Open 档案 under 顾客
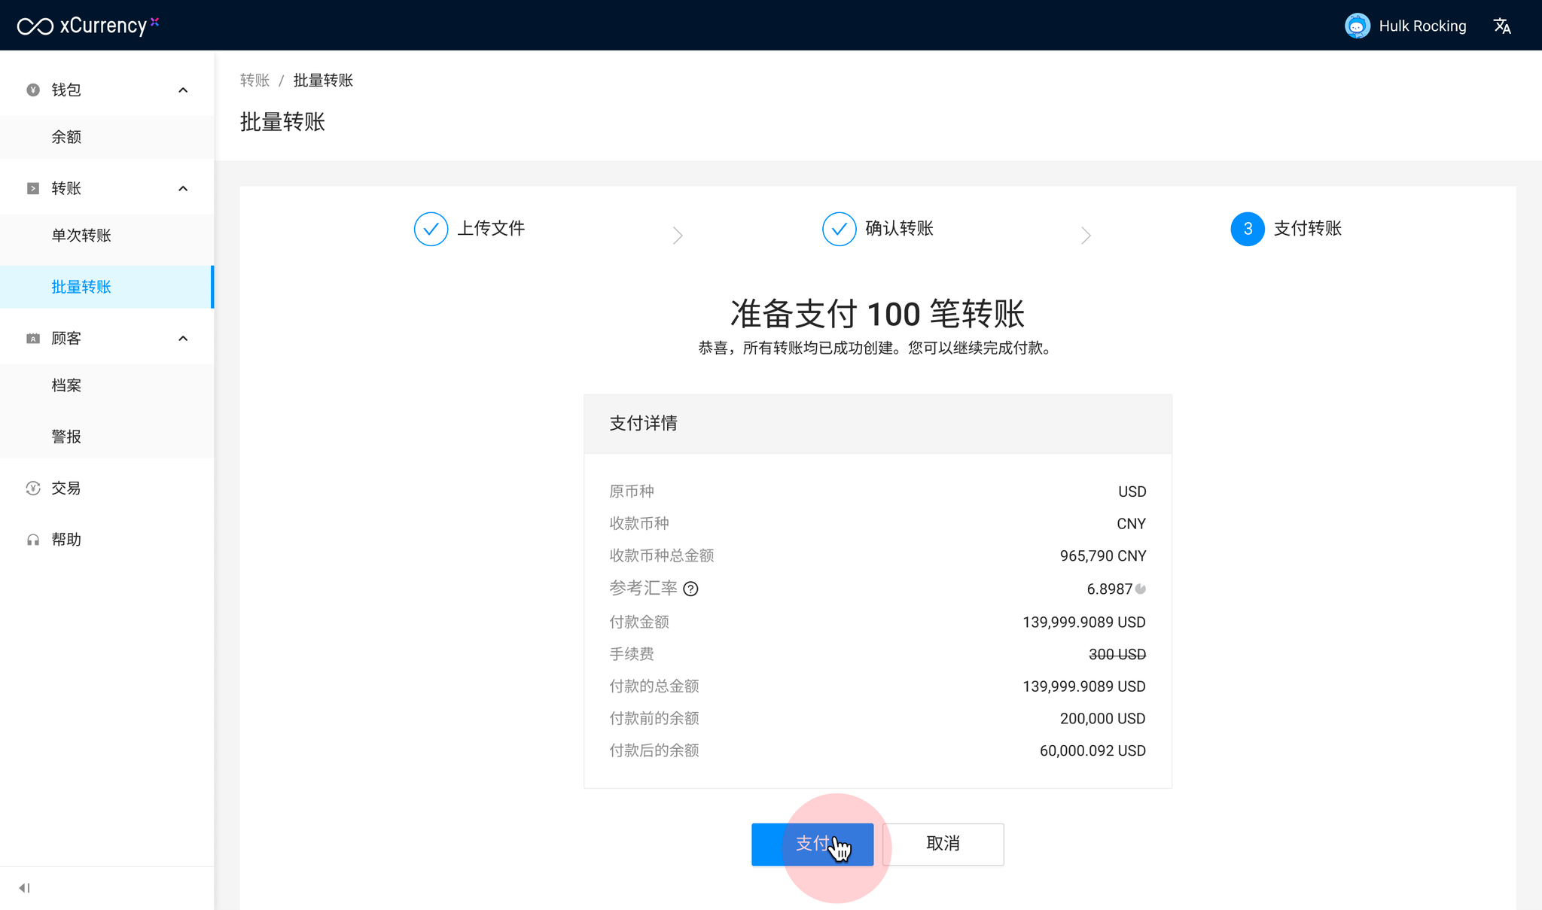1542x910 pixels. tap(66, 385)
